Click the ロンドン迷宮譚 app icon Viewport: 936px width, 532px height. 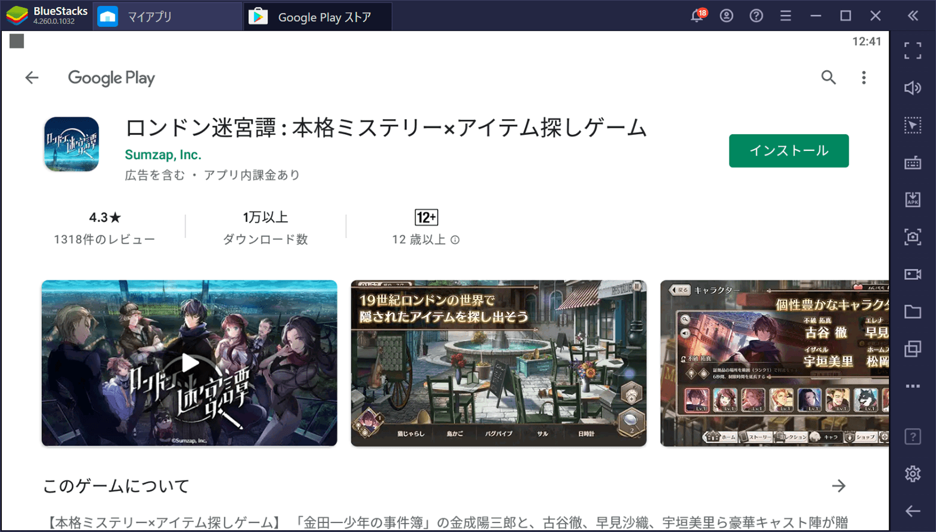[x=71, y=144]
